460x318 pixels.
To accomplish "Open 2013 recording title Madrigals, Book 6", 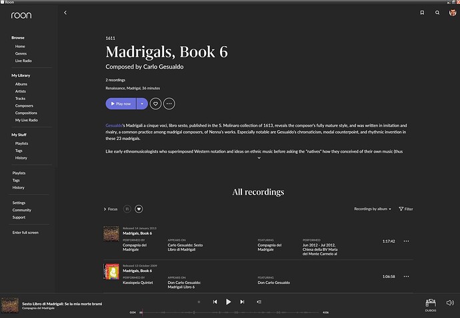I will [x=137, y=233].
